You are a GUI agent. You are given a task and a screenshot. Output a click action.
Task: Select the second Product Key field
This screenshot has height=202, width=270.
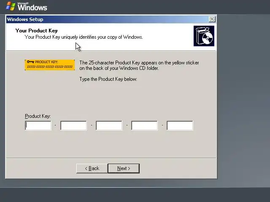73,125
